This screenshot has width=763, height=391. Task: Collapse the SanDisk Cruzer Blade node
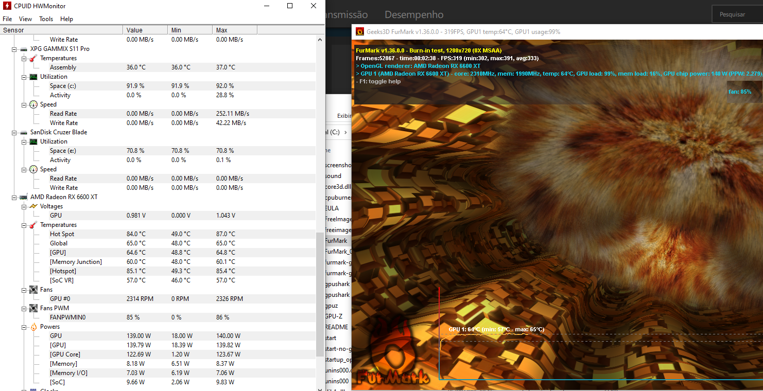[x=14, y=132]
